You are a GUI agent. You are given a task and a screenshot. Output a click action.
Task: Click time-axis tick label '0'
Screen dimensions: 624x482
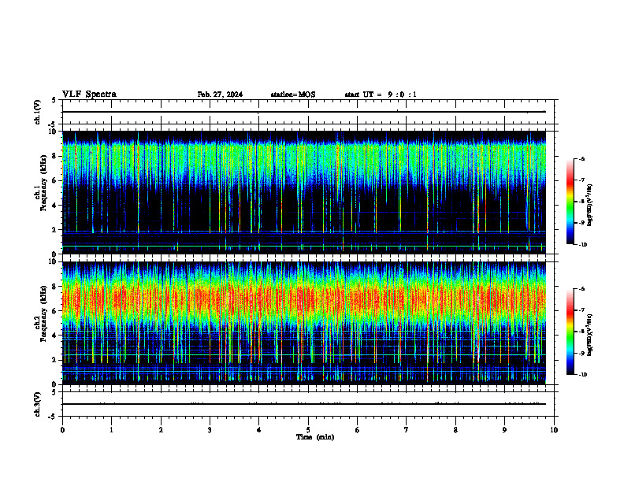tap(62, 430)
